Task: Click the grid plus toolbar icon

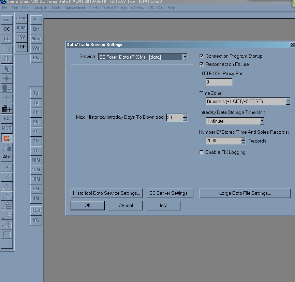Action: click(7, 109)
